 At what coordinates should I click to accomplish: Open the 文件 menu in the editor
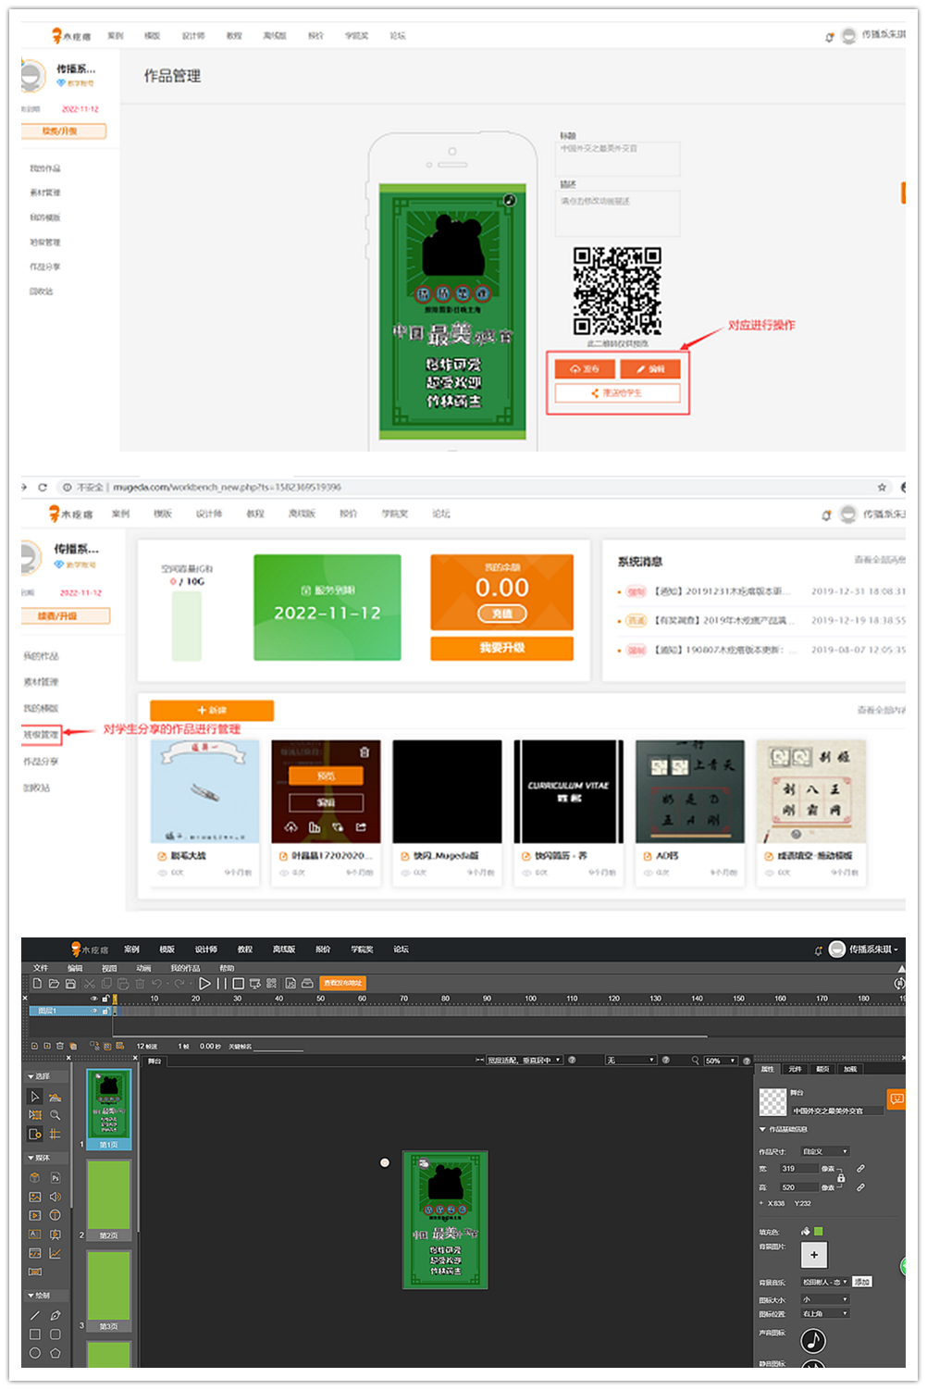(x=41, y=968)
